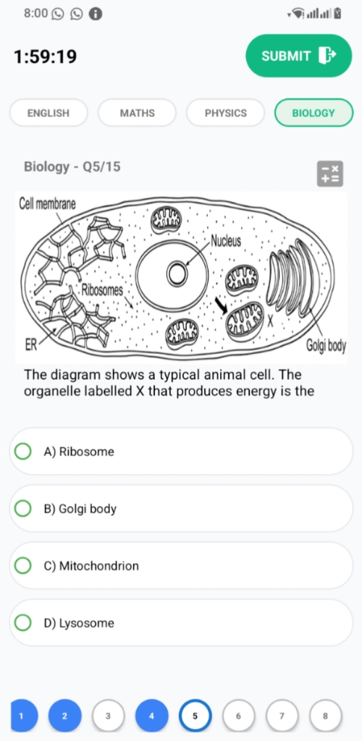Screen dimensions: 362x741
Task: Choose option C) Mitochondrion
Action: [181, 566]
